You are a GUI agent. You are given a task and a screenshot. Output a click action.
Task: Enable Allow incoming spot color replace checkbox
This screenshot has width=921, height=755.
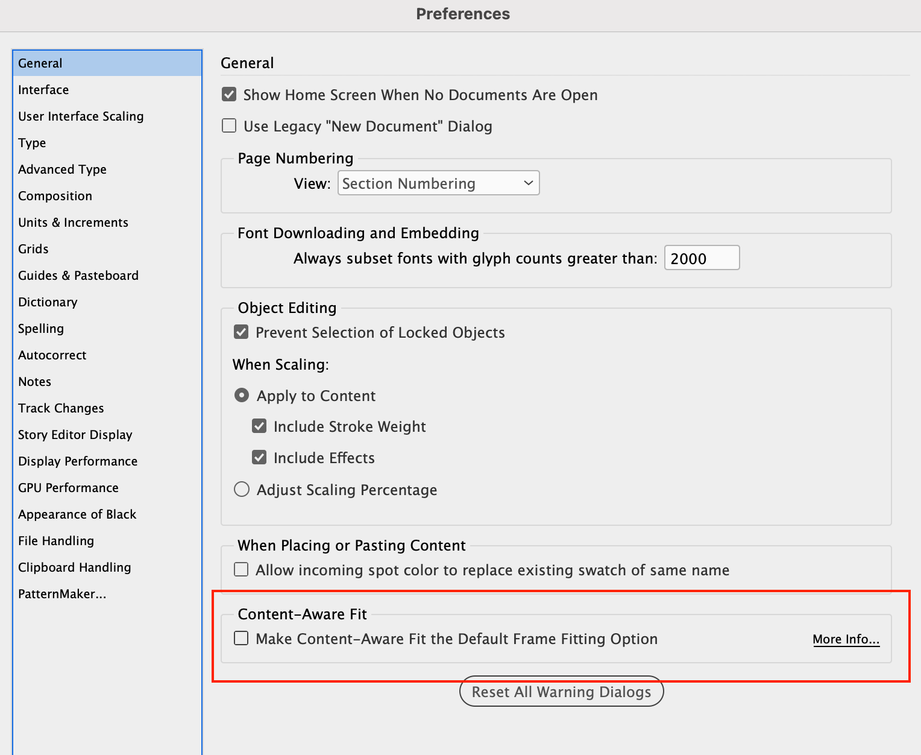pos(241,570)
